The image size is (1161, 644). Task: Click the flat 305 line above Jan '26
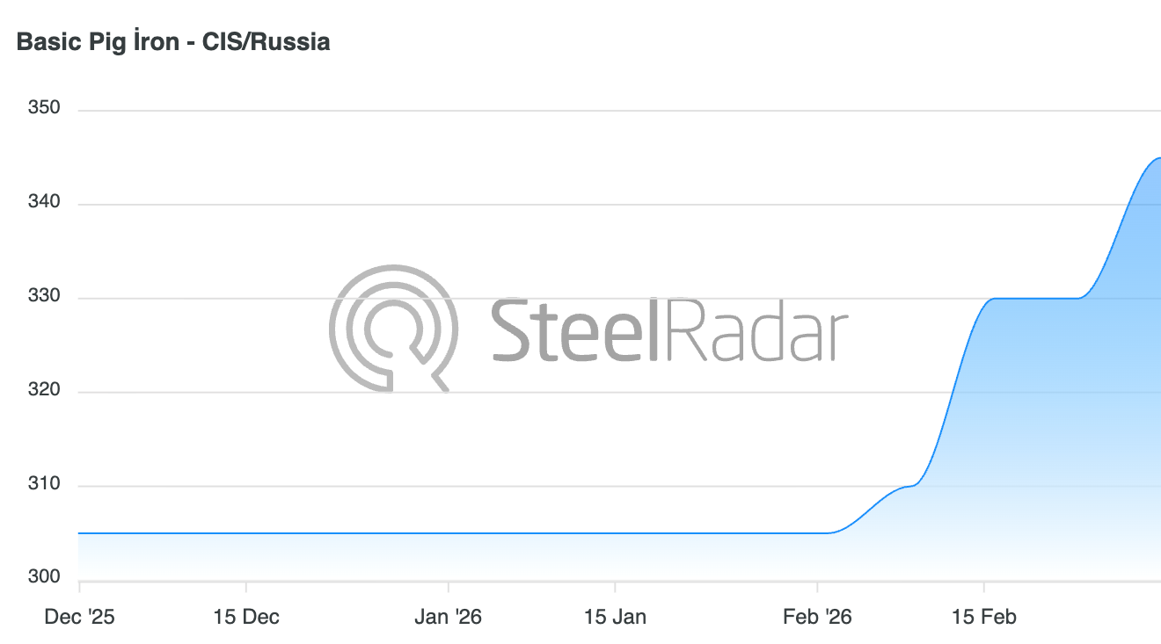pos(449,533)
